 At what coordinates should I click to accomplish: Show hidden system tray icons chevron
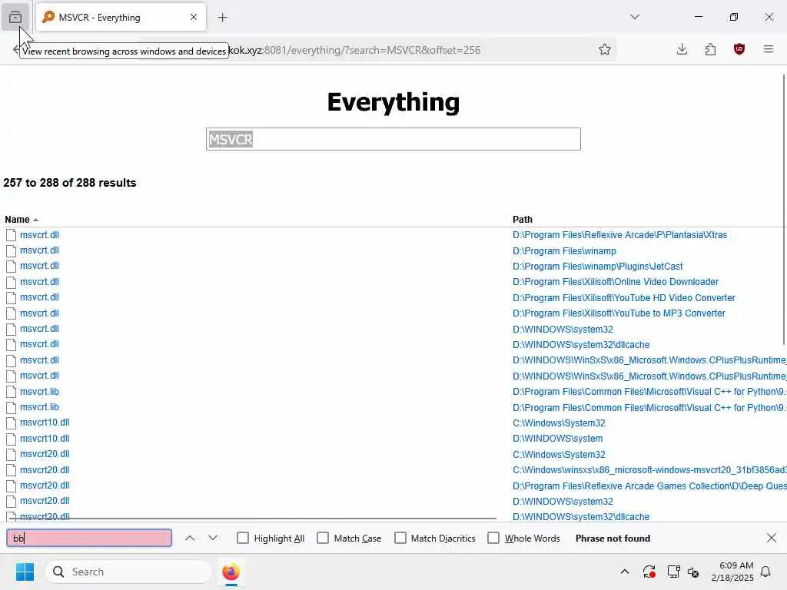point(624,572)
